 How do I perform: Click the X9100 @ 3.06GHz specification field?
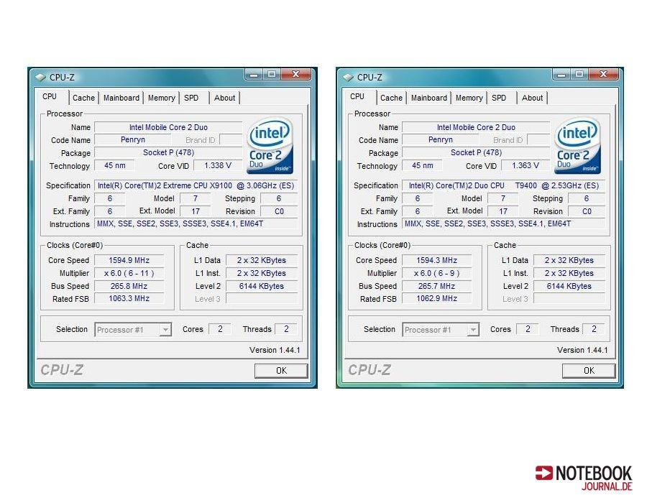[196, 185]
